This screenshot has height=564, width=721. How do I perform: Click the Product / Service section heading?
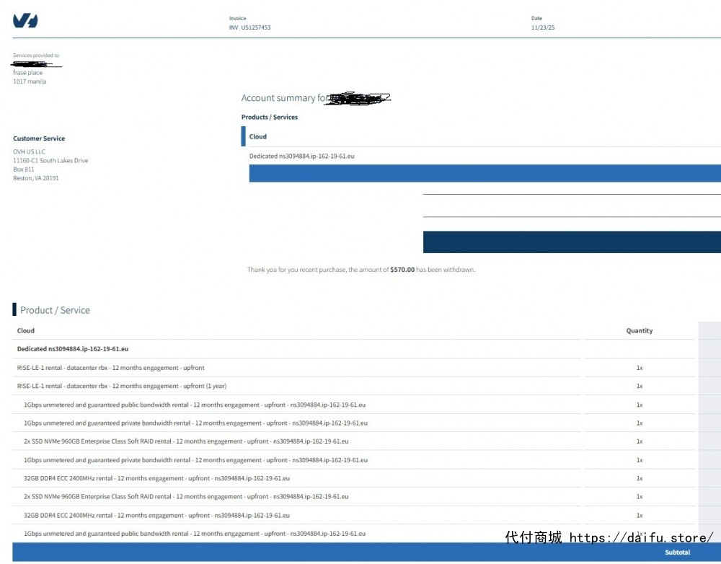55,310
